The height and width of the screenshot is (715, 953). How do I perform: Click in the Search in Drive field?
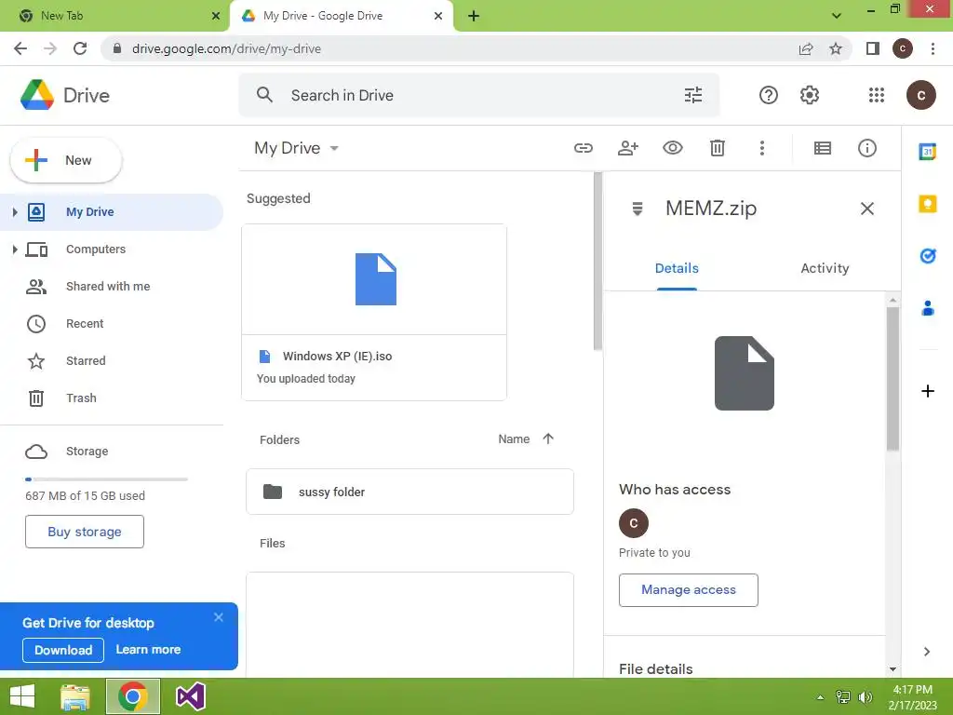480,95
